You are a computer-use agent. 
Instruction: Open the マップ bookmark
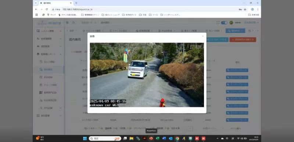51,15
